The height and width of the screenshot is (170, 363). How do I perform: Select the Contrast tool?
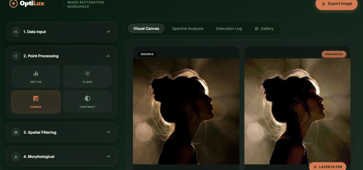[87, 101]
